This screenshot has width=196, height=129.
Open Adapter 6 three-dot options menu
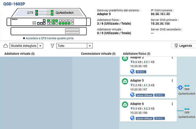click(x=172, y=104)
